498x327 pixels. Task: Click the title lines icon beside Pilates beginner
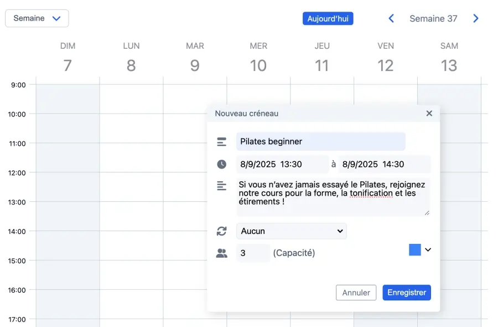click(x=222, y=142)
